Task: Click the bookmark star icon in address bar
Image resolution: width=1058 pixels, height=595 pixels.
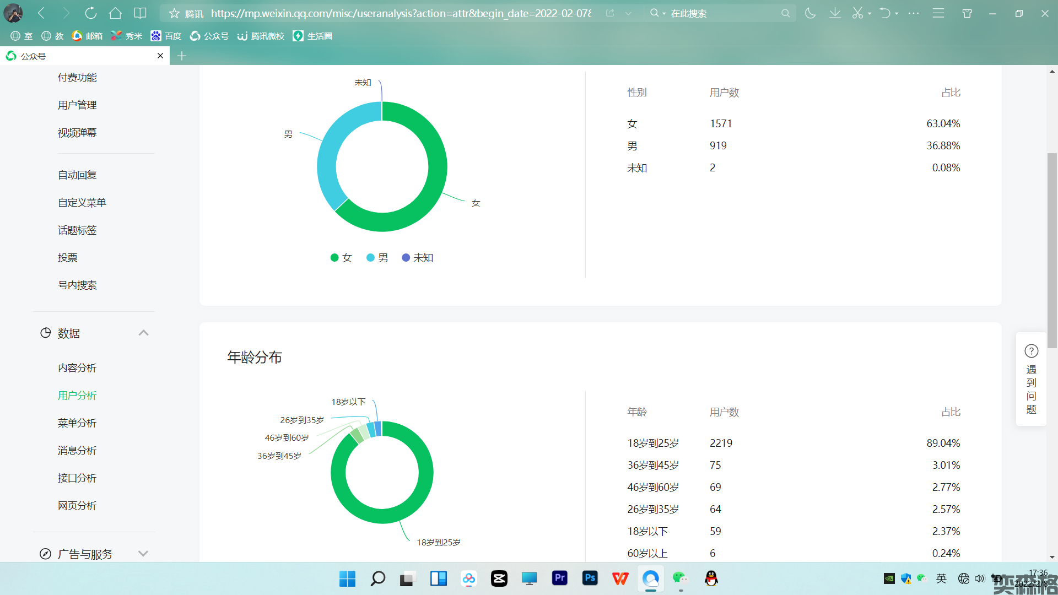Action: tap(174, 13)
